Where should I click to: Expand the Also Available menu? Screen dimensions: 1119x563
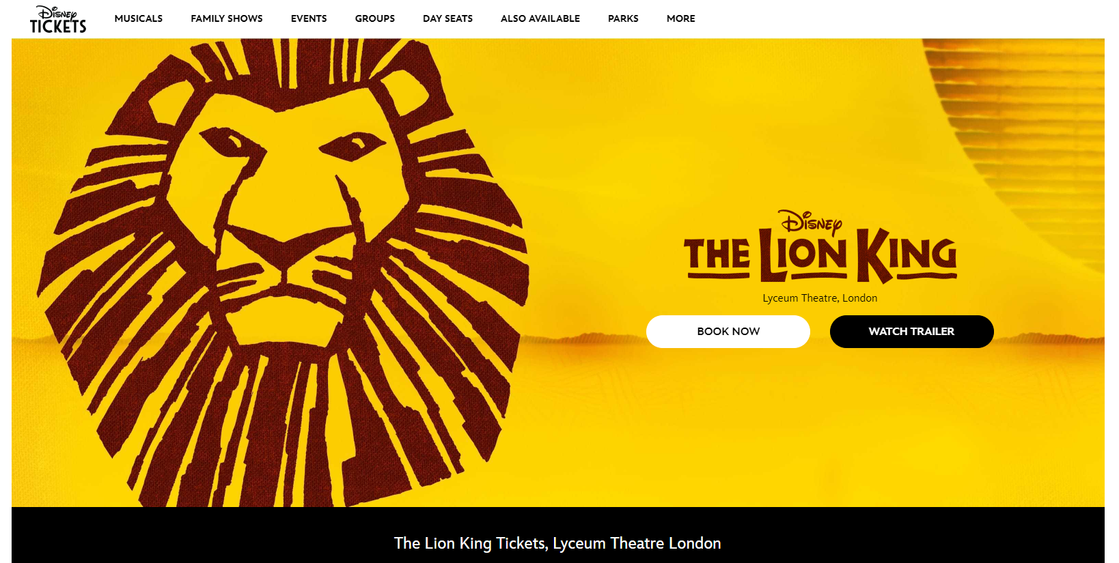(x=540, y=18)
